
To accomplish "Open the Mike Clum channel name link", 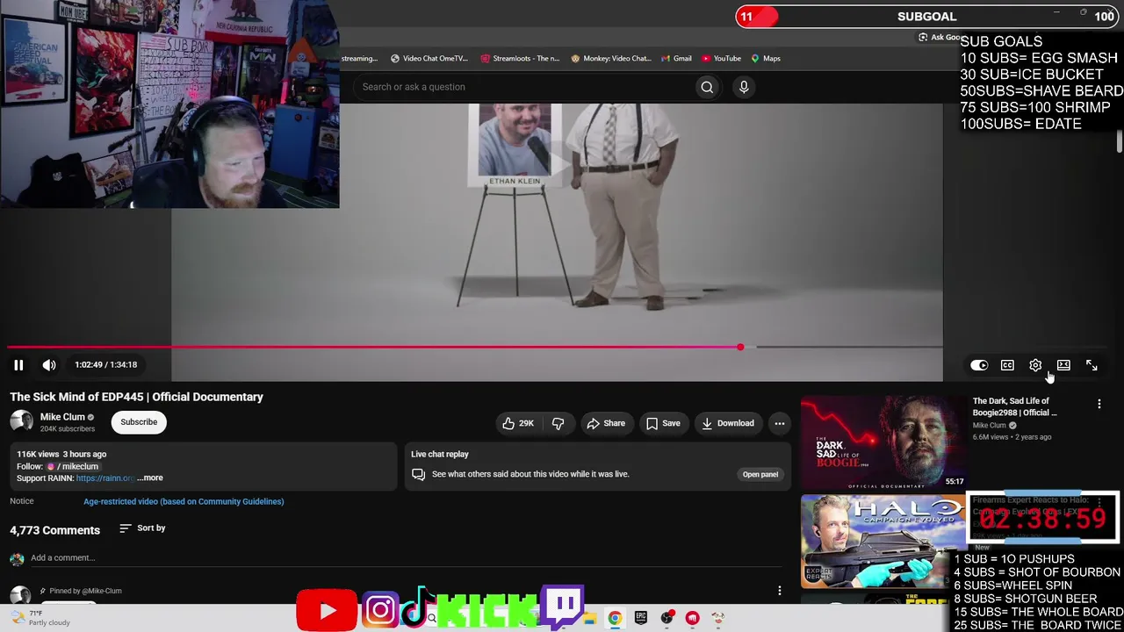I will pyautogui.click(x=62, y=417).
